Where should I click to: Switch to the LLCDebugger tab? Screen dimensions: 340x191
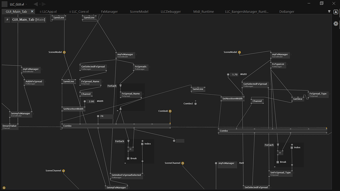(170, 12)
